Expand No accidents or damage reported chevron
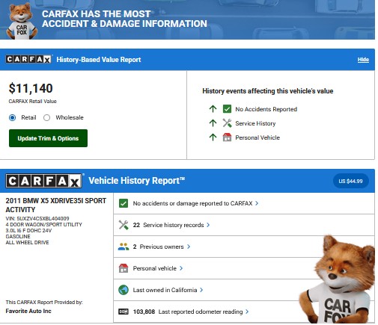 257,203
